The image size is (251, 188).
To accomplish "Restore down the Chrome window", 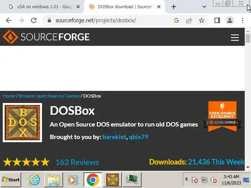I will click(x=227, y=3).
